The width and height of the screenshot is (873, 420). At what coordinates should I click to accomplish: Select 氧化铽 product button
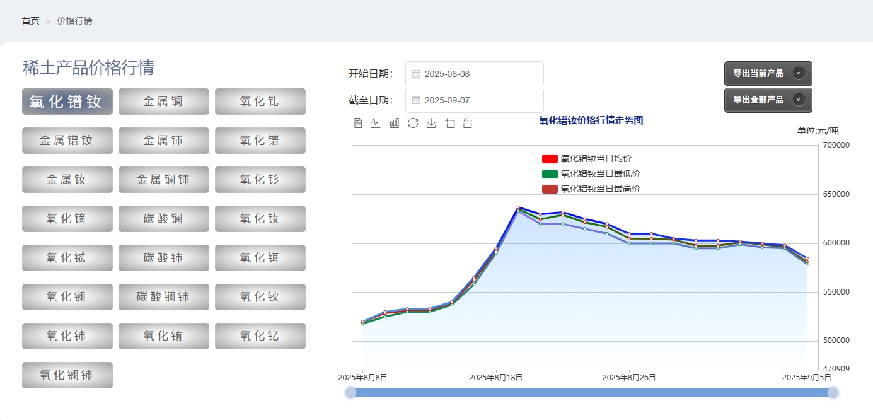click(x=67, y=258)
